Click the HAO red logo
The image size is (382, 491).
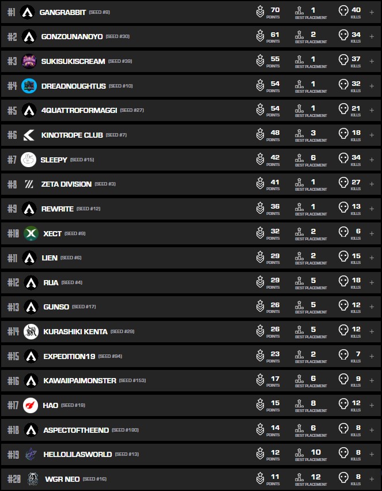click(x=31, y=405)
